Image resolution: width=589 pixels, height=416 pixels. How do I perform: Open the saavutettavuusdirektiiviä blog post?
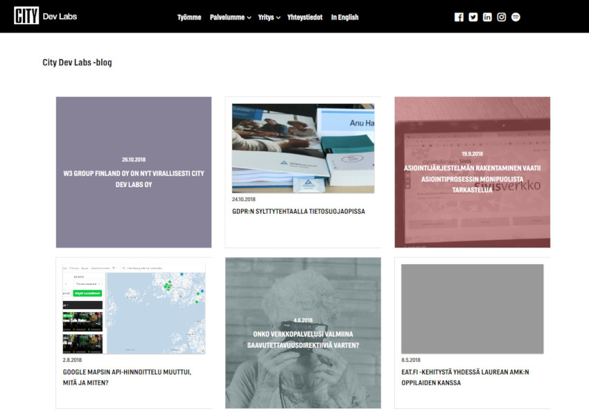point(303,333)
